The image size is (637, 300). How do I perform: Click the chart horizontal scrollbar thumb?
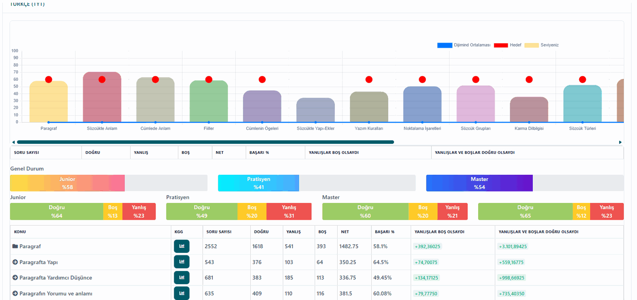pos(205,142)
